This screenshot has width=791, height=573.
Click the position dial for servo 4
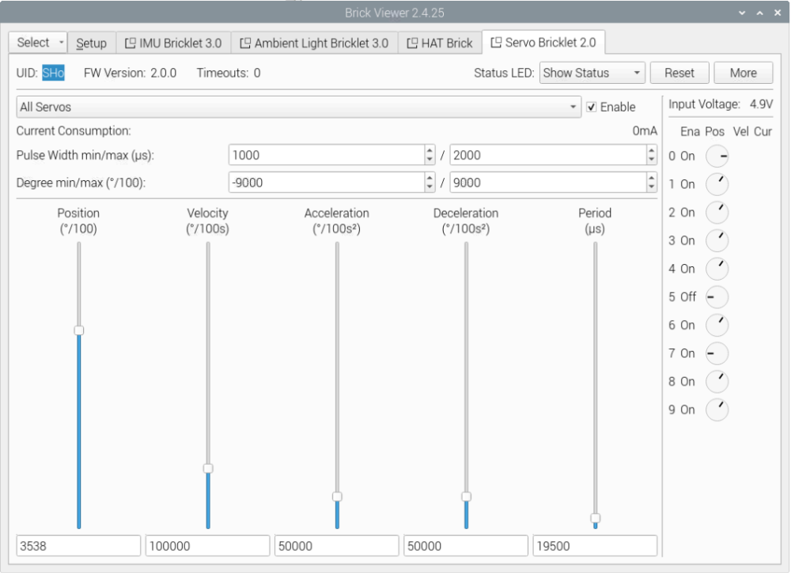point(717,270)
